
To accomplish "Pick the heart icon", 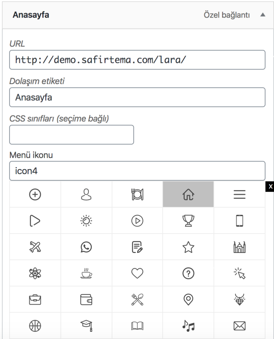I will pyautogui.click(x=137, y=273).
